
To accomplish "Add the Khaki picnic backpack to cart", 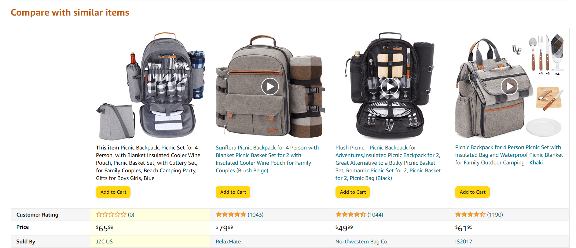I will click(472, 192).
